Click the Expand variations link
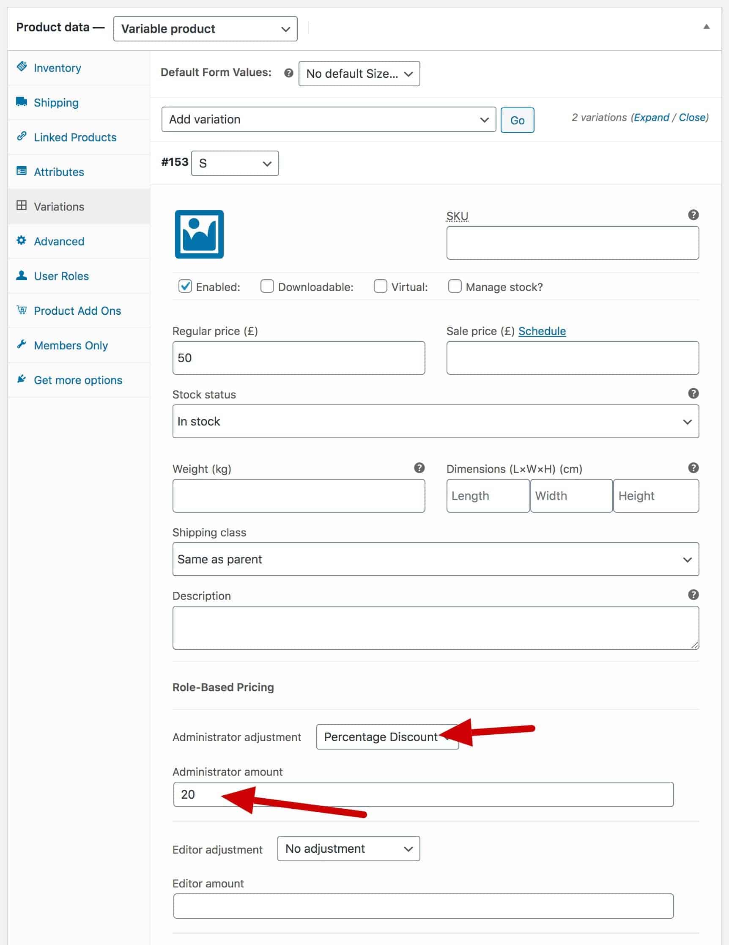The image size is (729, 945). click(x=651, y=117)
